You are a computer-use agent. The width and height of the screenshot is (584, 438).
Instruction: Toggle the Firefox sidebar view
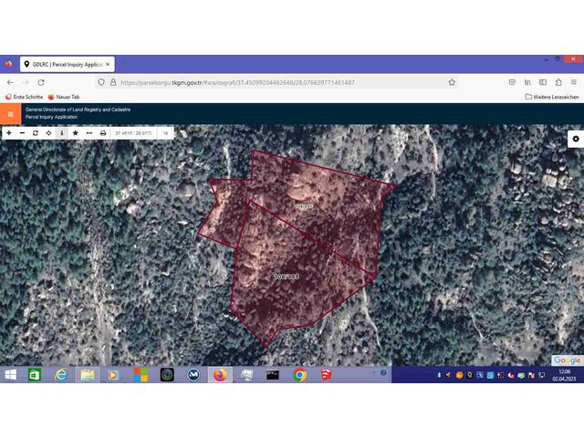point(543,82)
